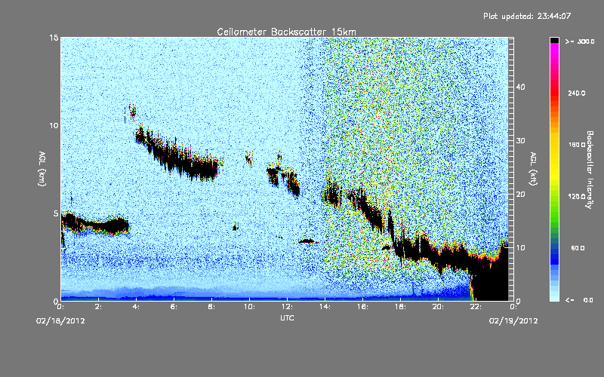The height and width of the screenshot is (377, 604).
Task: Click the colorbar's 60.0 value label
Action: coord(578,249)
